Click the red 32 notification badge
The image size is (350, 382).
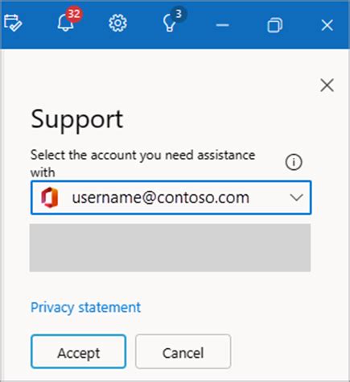click(74, 14)
